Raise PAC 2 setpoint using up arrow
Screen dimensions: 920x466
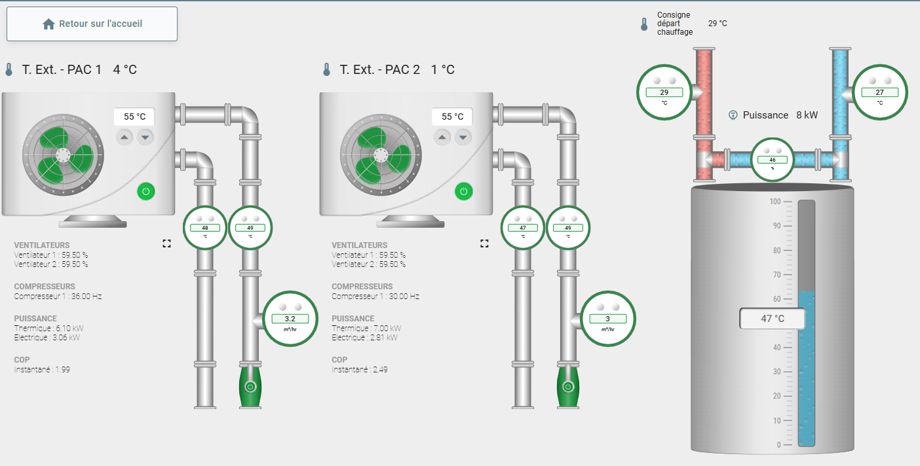442,137
